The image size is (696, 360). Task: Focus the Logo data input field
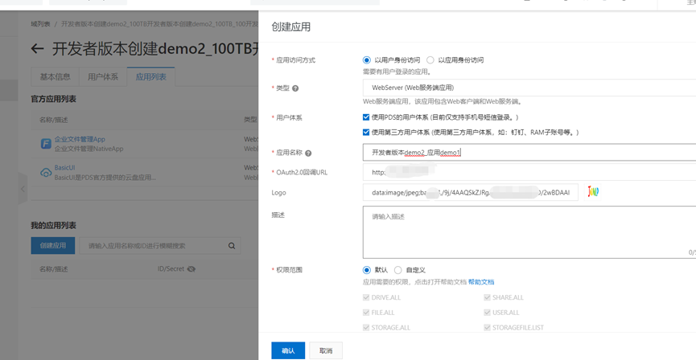tap(471, 192)
